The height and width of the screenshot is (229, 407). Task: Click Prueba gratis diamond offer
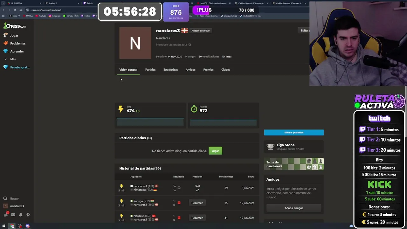pos(17,67)
